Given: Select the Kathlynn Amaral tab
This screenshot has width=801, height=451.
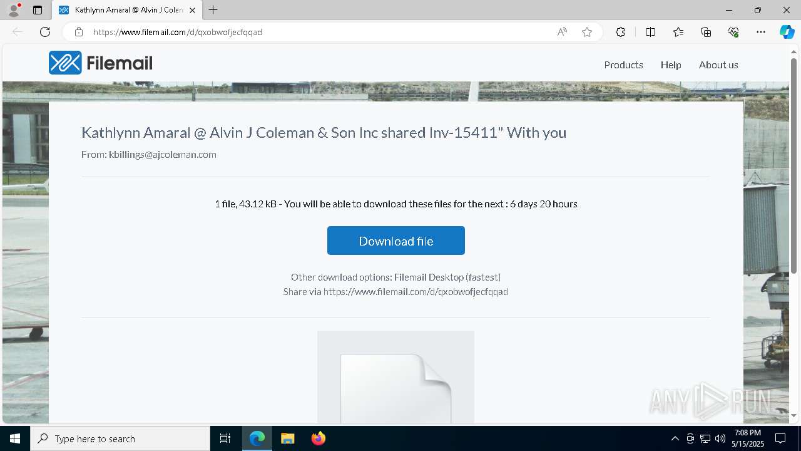Looking at the screenshot, I should pyautogui.click(x=127, y=10).
